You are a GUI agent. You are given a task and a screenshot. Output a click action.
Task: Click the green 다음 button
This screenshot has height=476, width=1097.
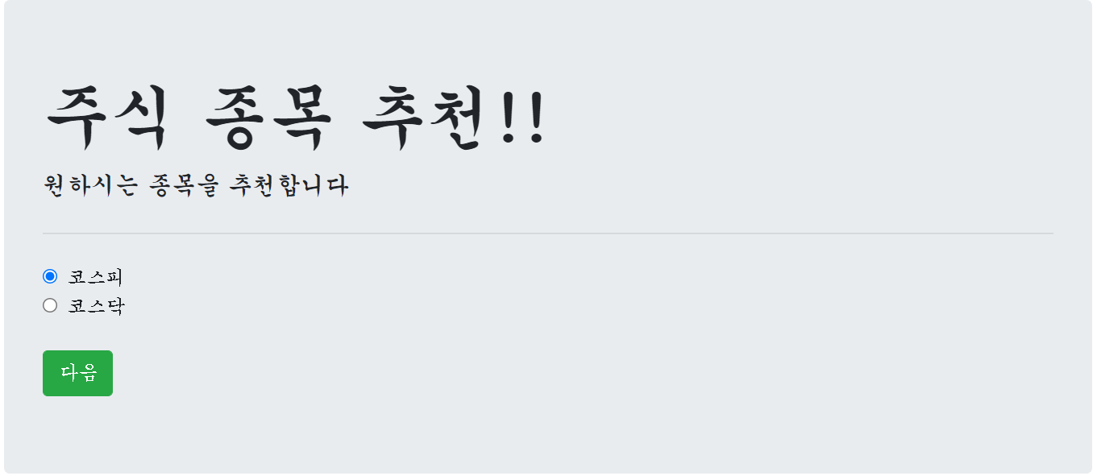77,373
